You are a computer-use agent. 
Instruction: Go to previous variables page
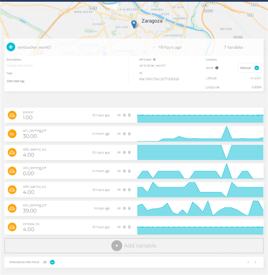pos(248,262)
